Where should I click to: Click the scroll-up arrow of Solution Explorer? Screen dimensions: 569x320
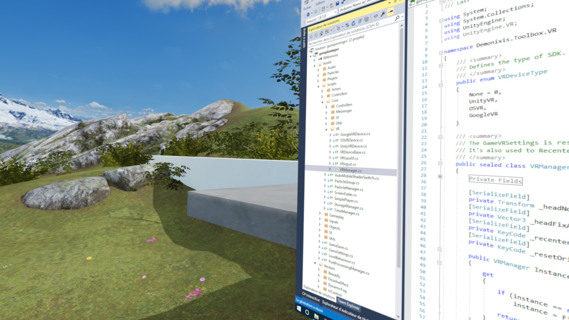(402, 25)
